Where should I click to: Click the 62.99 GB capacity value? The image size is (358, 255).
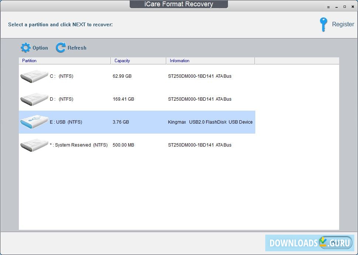pos(122,76)
